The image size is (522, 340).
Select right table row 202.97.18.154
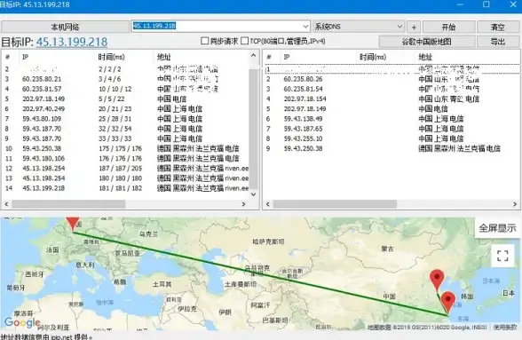[x=391, y=99]
